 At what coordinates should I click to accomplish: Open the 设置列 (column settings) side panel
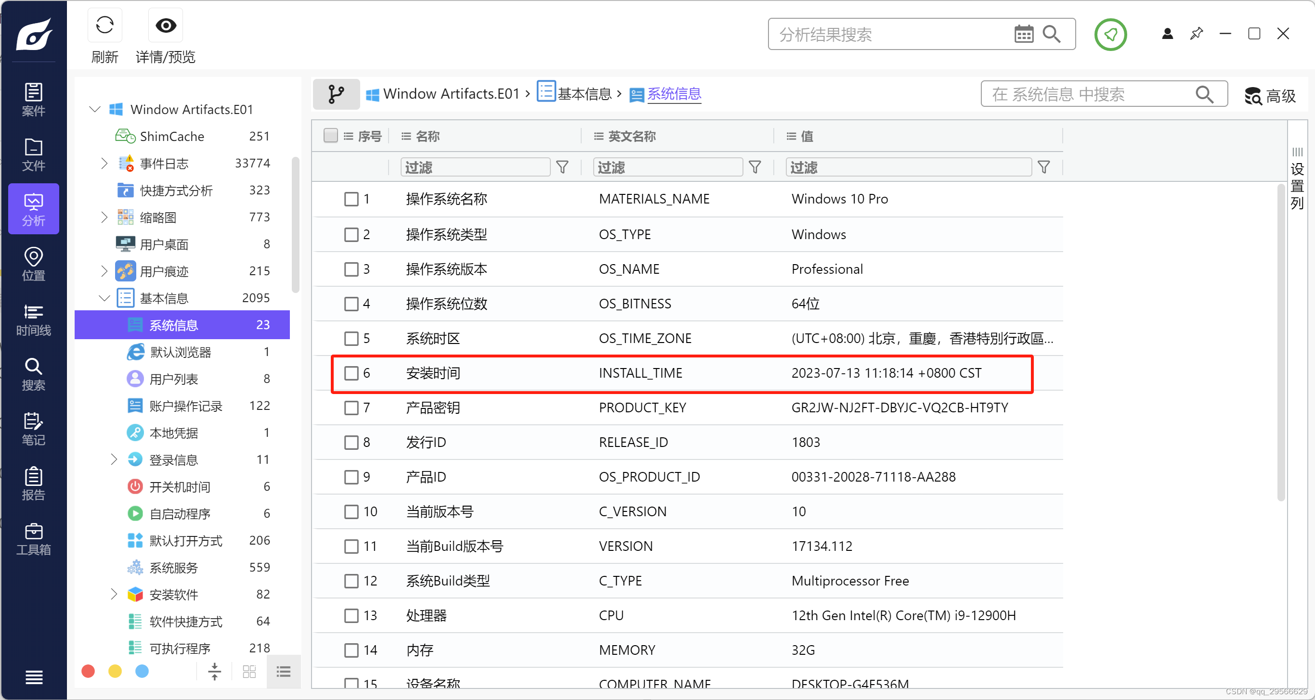tap(1297, 179)
